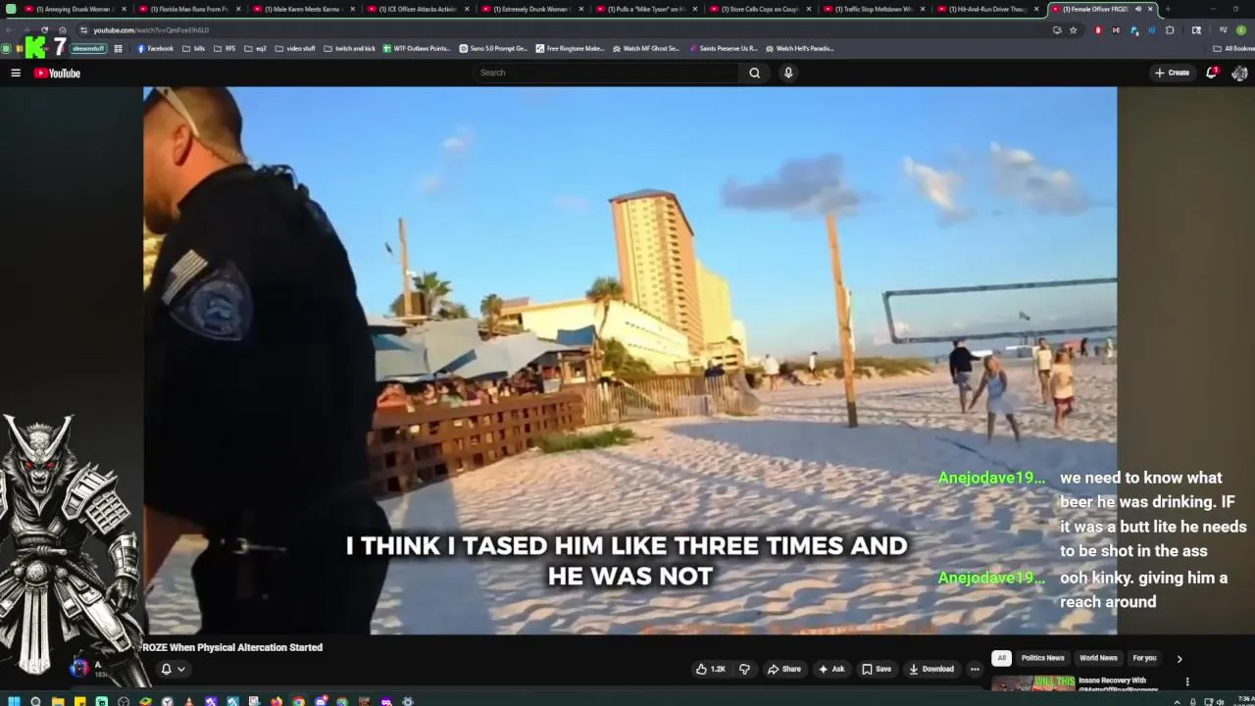Open Windows taskbar search
This screenshot has height=706, width=1255.
point(35,701)
